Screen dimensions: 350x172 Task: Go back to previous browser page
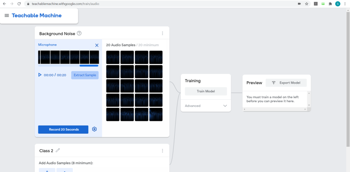(5, 4)
